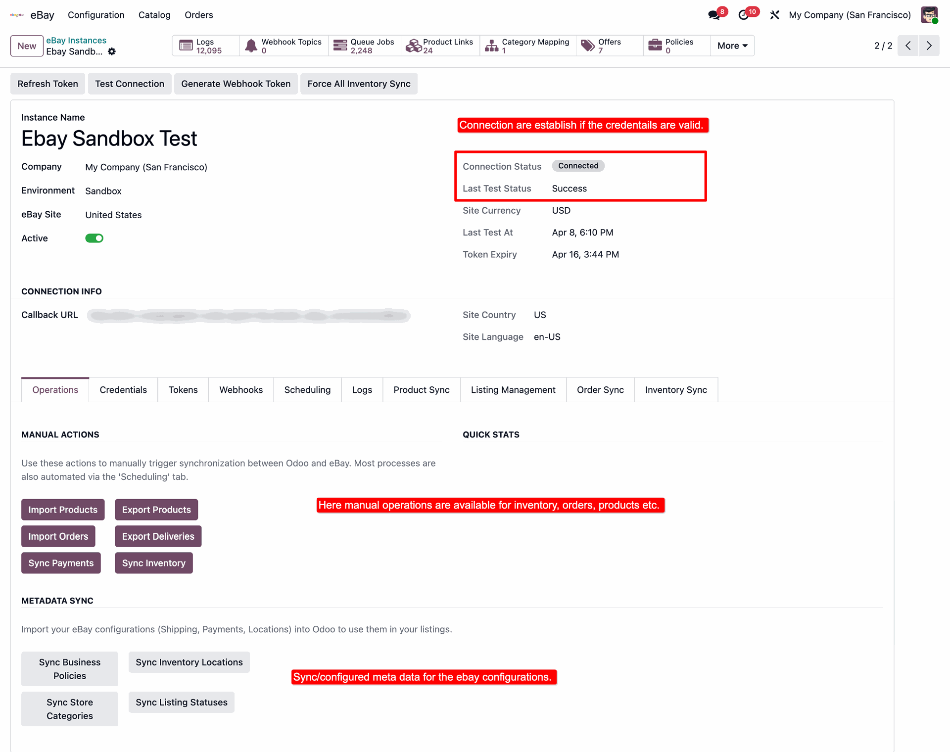Click the Import Orders button
The width and height of the screenshot is (950, 752).
[58, 536]
